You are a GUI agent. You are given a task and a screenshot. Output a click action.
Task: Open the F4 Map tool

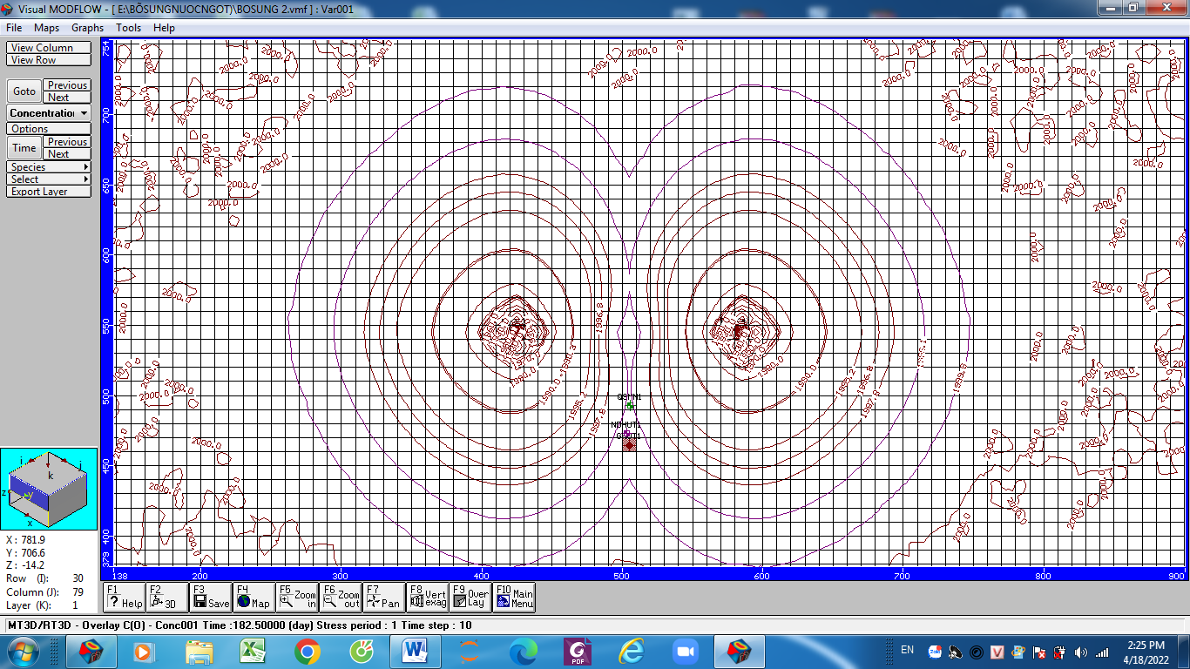[254, 597]
